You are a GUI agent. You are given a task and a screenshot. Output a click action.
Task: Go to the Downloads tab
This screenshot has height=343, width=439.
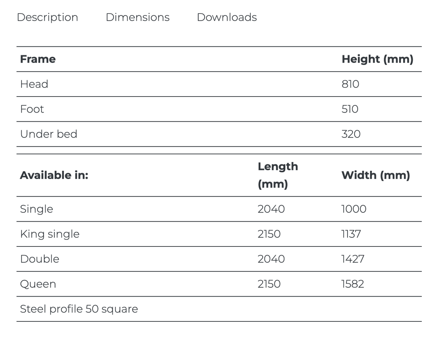227,17
